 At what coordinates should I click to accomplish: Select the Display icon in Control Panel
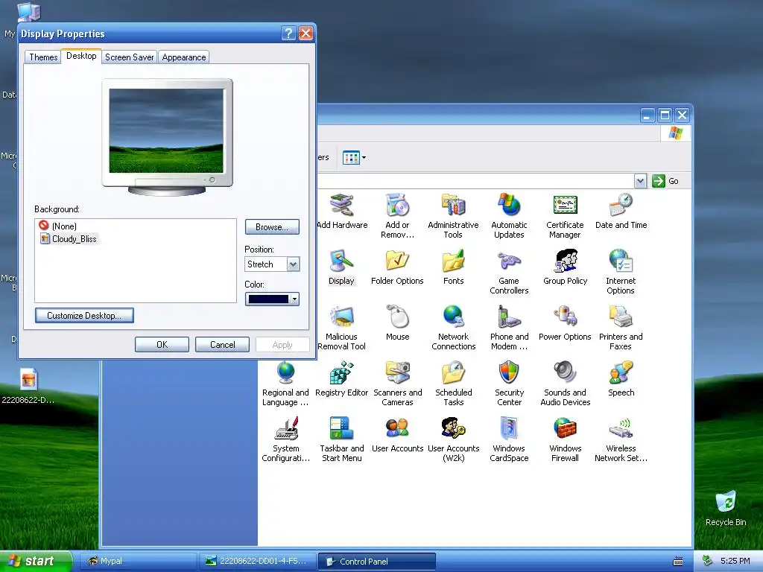coord(341,261)
